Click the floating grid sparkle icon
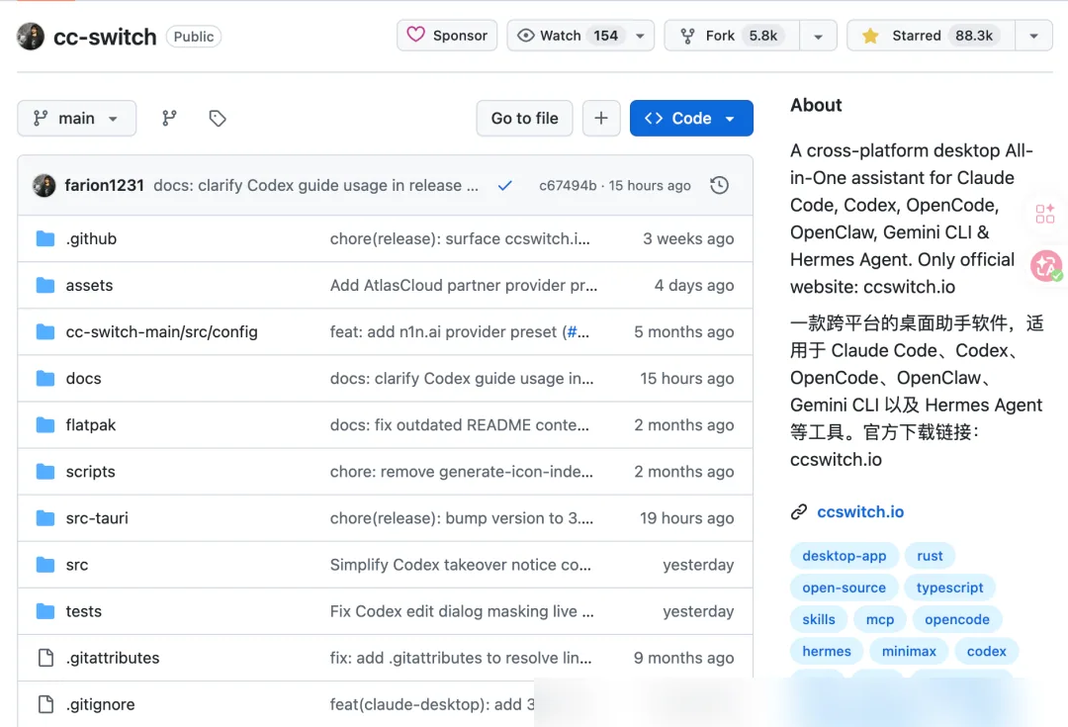Screen dimensions: 1068x727 pyautogui.click(x=1045, y=214)
